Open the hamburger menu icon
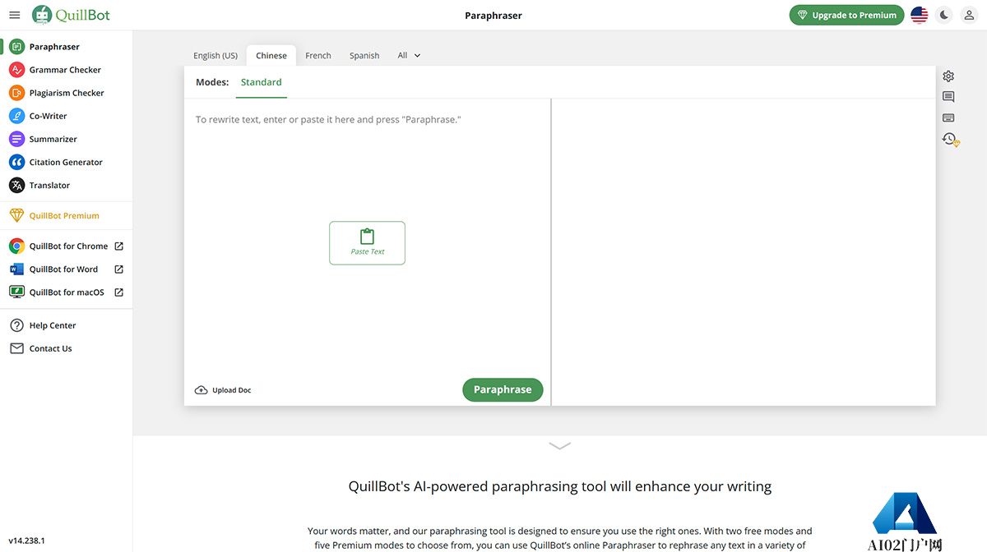Viewport: 987px width, 552px height. (14, 15)
